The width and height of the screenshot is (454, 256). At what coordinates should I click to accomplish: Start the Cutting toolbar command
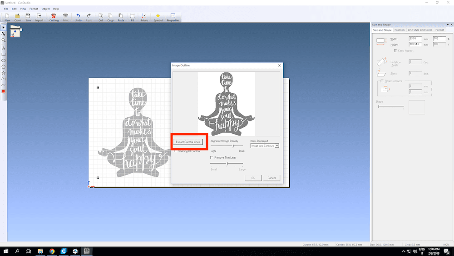pyautogui.click(x=54, y=17)
